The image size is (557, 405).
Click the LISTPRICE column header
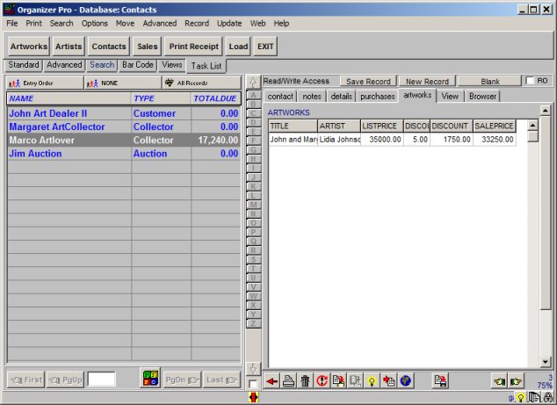click(381, 127)
